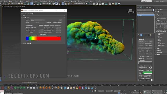
Task: Enable Modulate checkbox in Smoke Color
Action: (46, 23)
